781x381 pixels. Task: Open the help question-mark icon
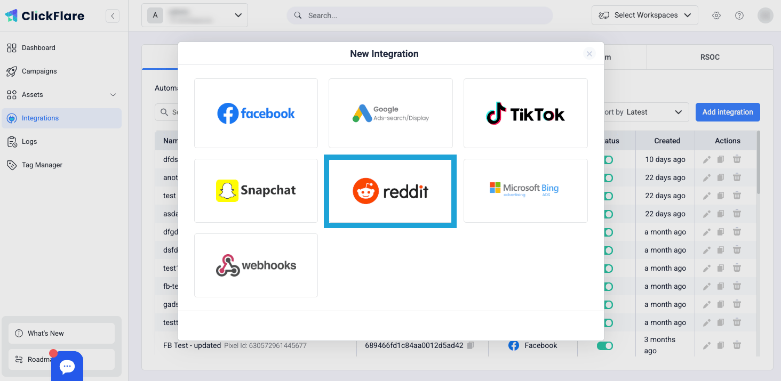[739, 15]
